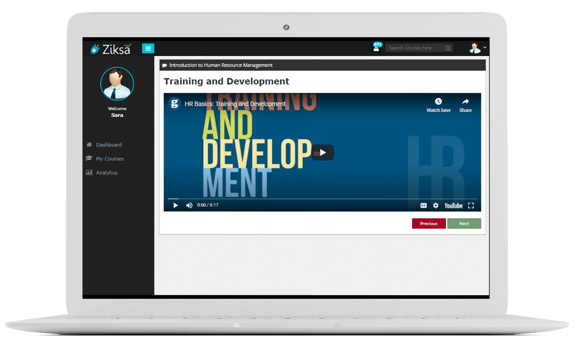Mute the video volume
The image size is (582, 348).
[x=189, y=205]
